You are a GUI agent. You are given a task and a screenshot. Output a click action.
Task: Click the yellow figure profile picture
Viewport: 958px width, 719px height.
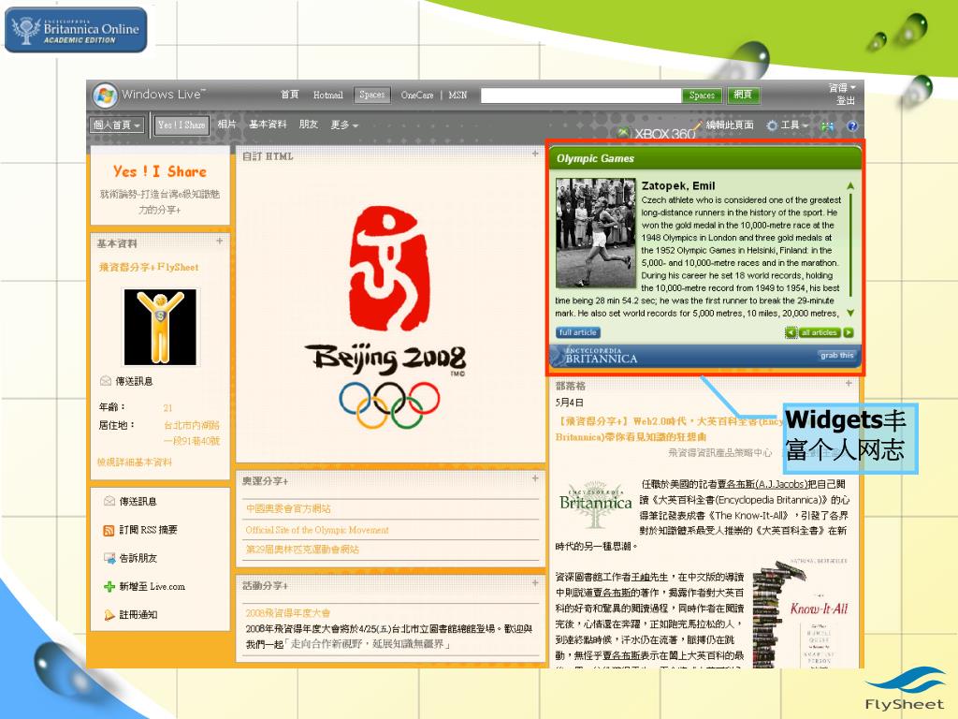[x=160, y=327]
